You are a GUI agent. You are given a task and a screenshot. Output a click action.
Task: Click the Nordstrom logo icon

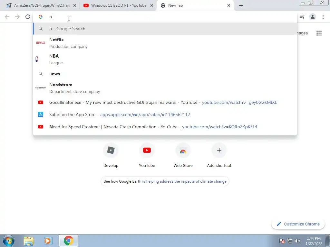(x=40, y=88)
